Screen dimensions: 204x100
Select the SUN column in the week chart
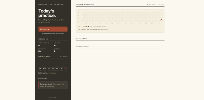[40, 69]
